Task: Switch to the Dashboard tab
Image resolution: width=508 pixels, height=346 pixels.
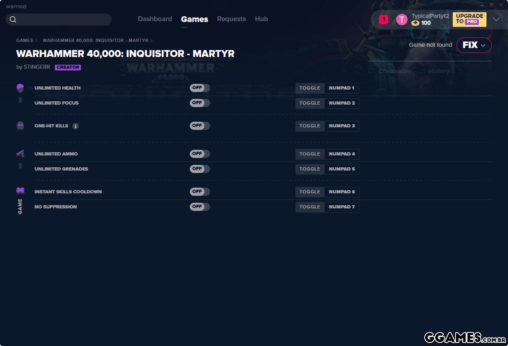Action: [155, 19]
